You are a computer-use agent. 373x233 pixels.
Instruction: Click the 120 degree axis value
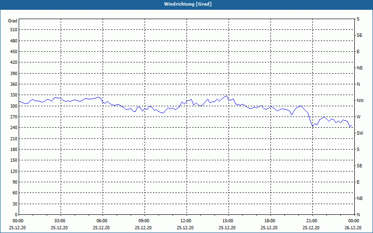[14, 171]
